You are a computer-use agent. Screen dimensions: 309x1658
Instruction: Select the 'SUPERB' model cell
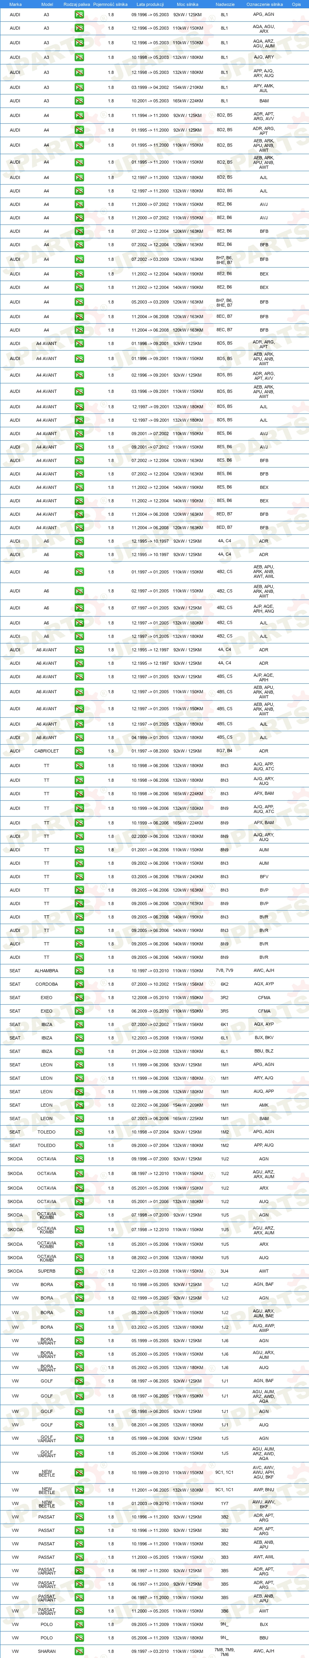tap(46, 1271)
